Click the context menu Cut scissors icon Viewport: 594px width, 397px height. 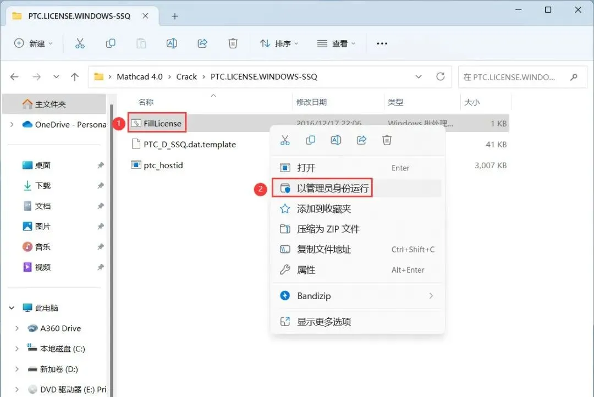pos(285,140)
